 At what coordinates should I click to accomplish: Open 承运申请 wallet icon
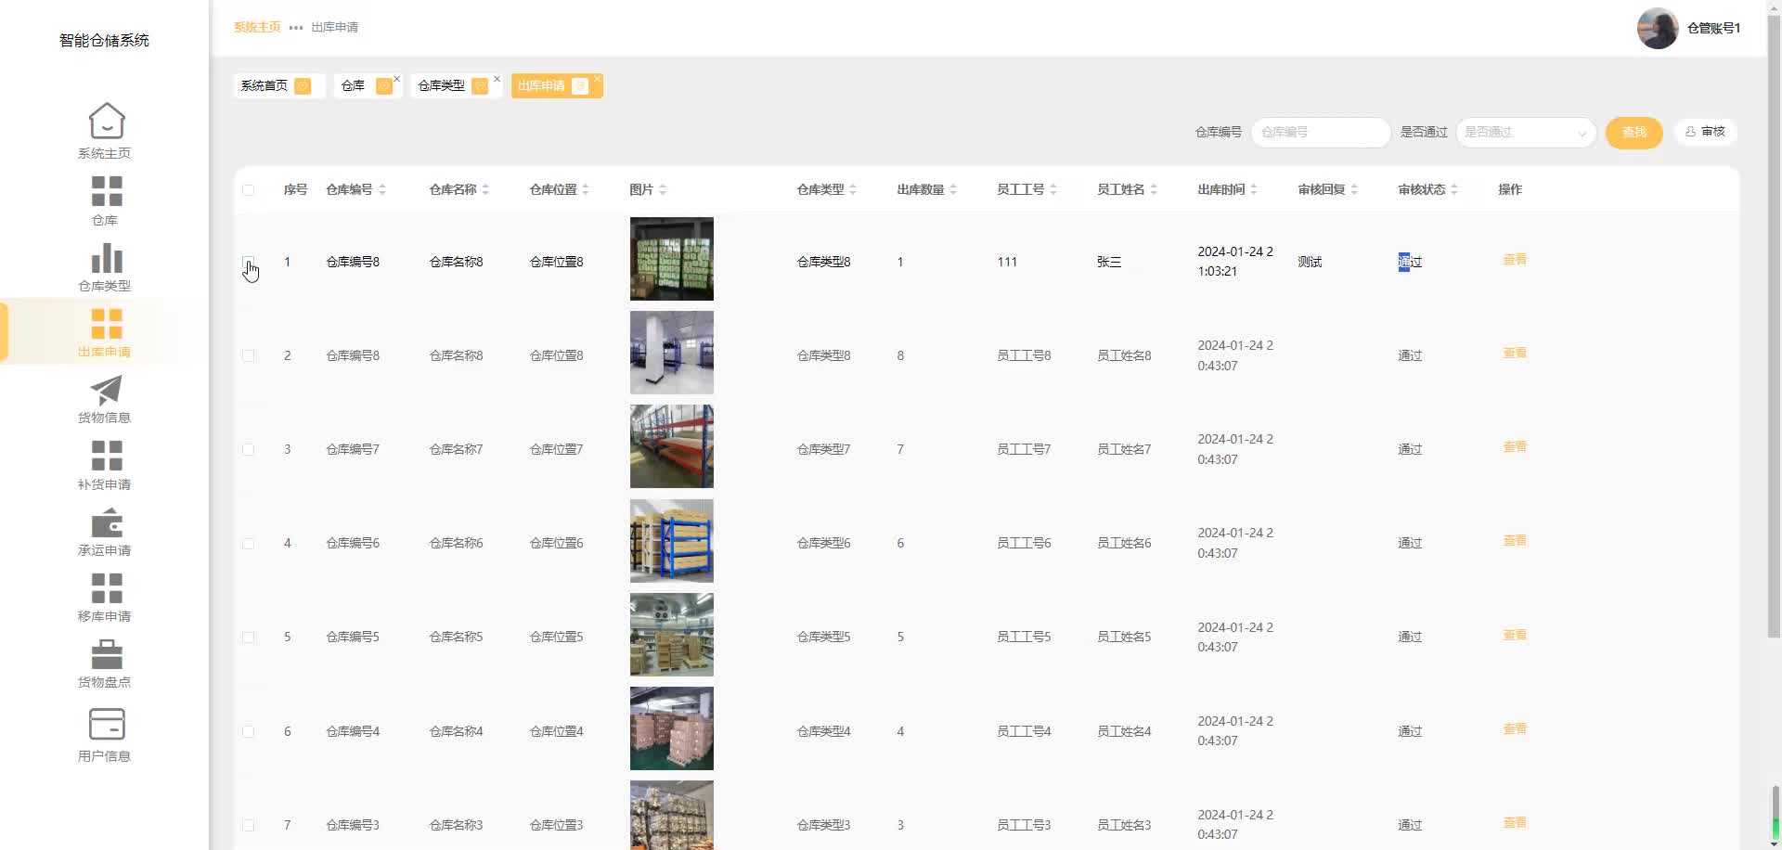pos(106,522)
